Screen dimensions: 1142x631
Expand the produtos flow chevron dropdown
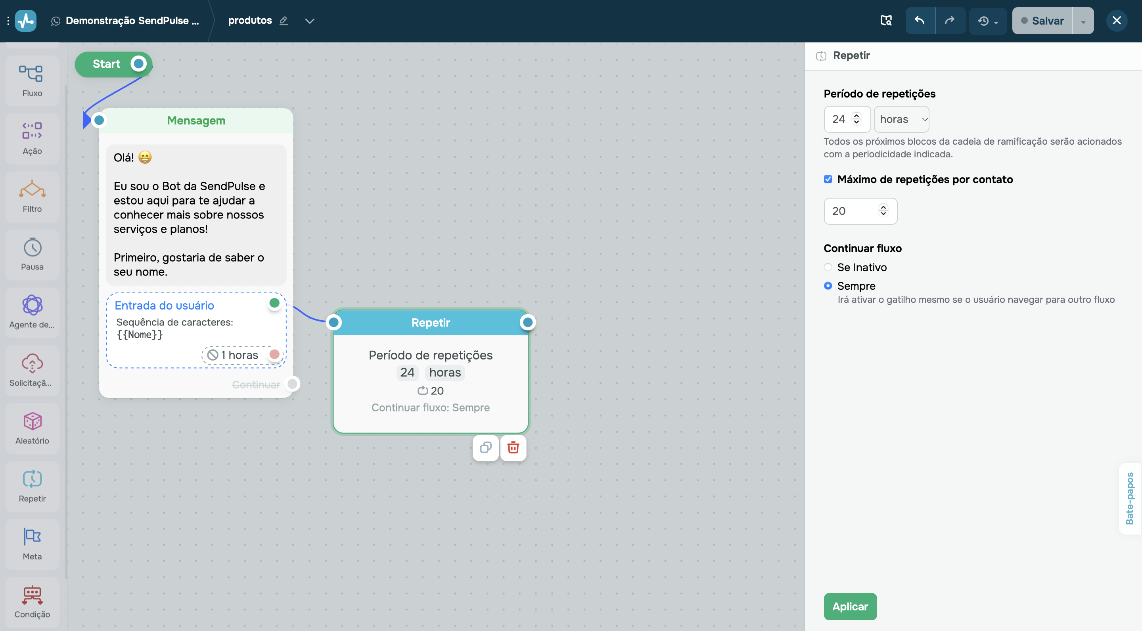click(x=309, y=21)
